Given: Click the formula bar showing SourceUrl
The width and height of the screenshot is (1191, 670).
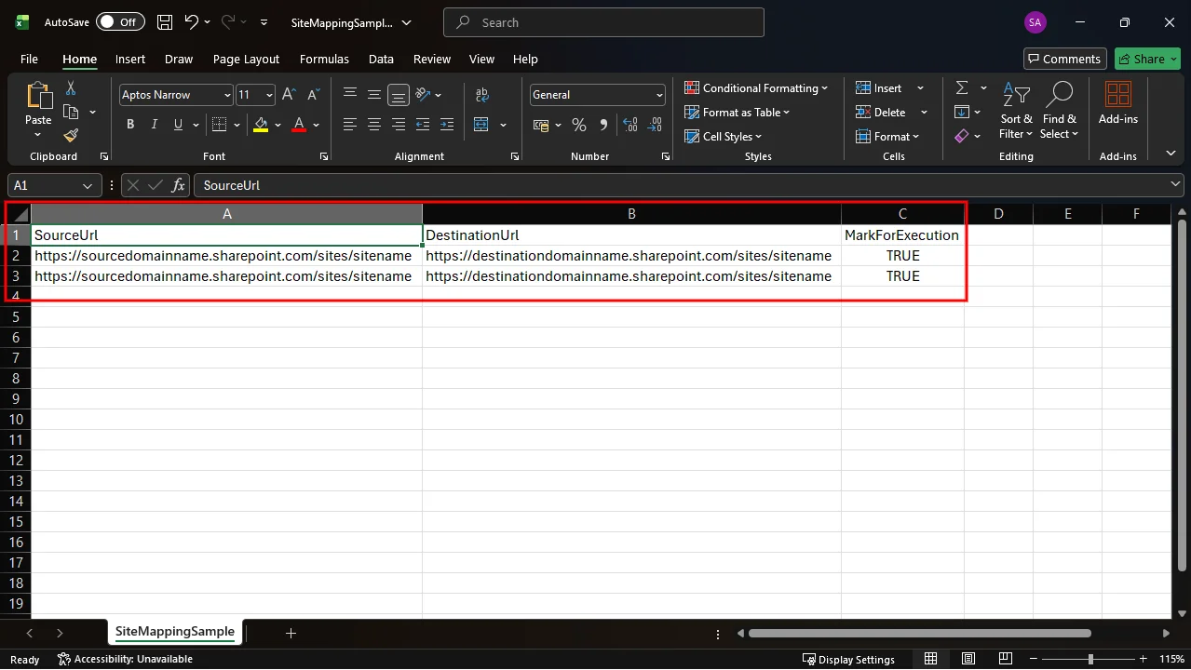Looking at the screenshot, I should [688, 185].
